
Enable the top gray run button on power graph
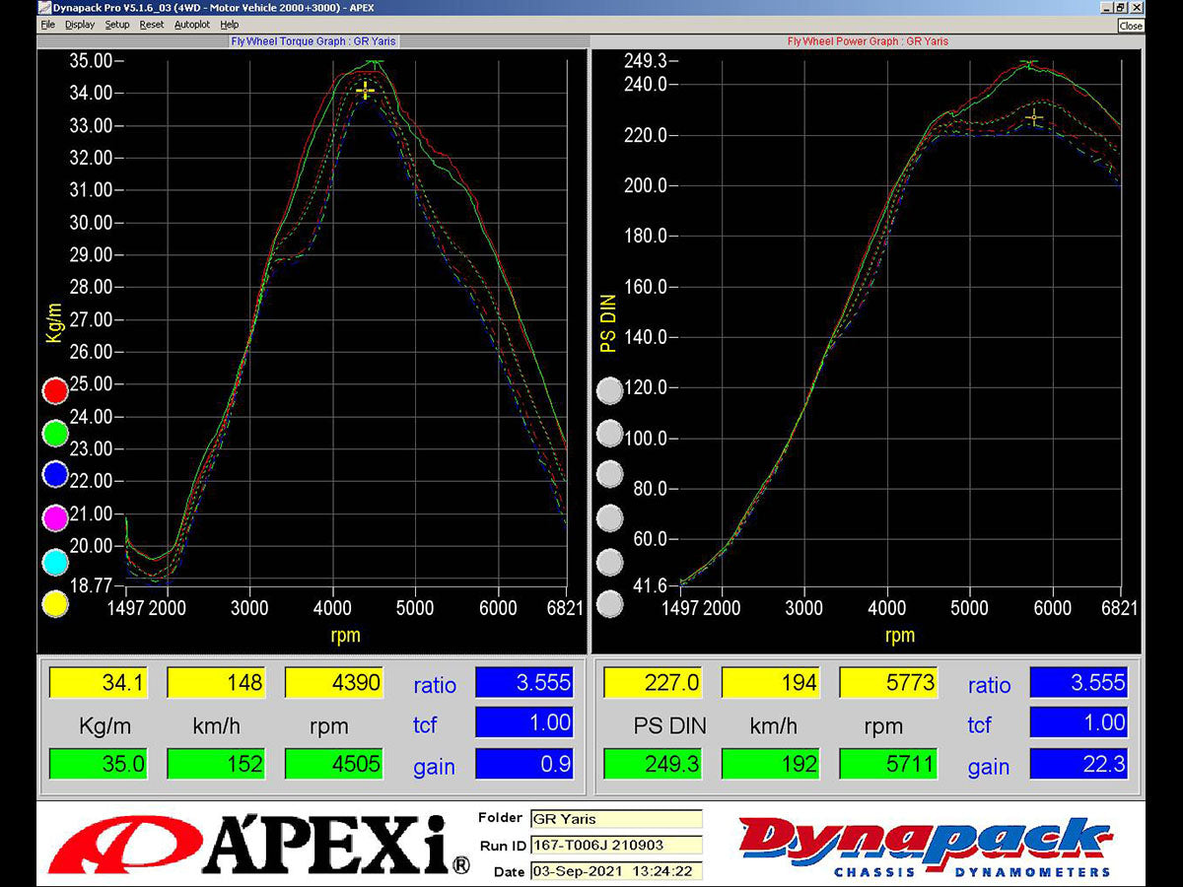(x=610, y=389)
